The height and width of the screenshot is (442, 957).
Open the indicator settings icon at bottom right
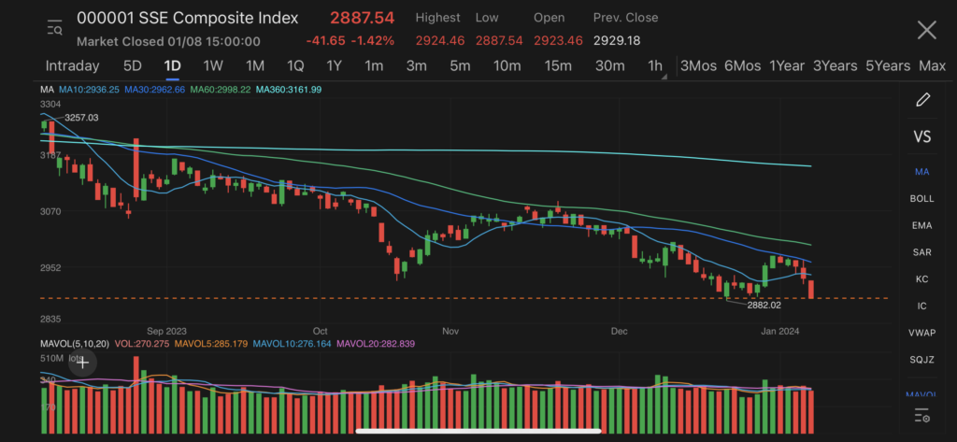coord(922,417)
